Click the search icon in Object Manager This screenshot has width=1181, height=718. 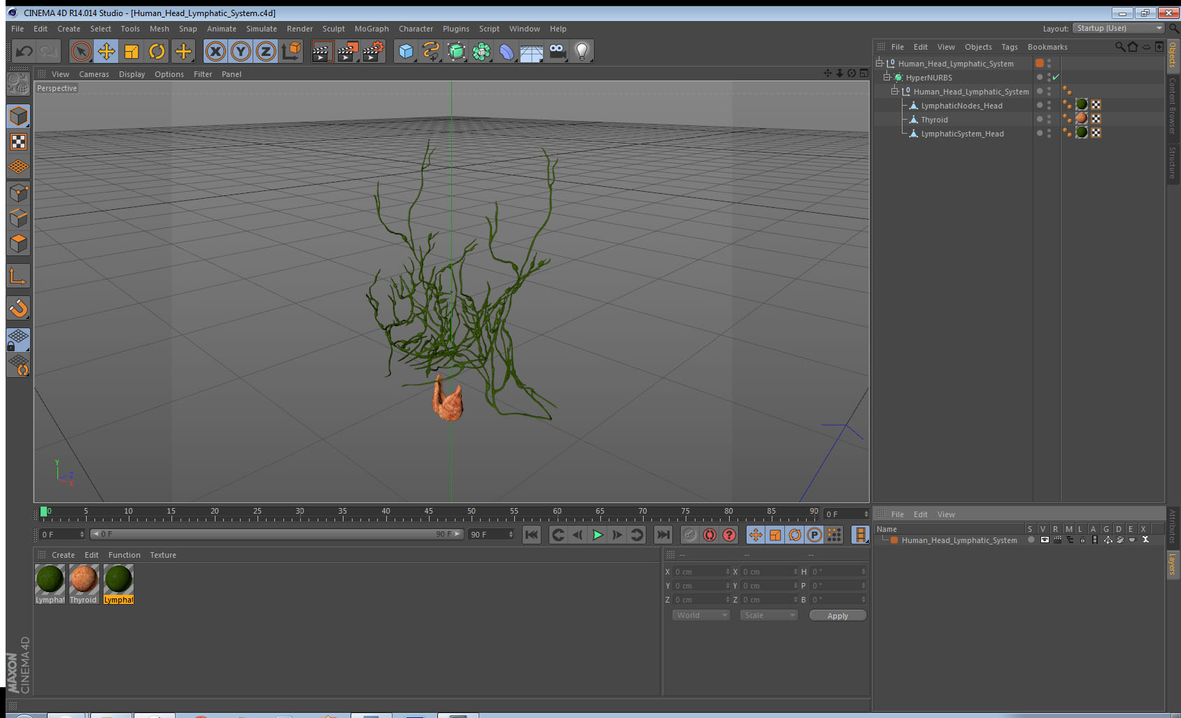[x=1119, y=47]
